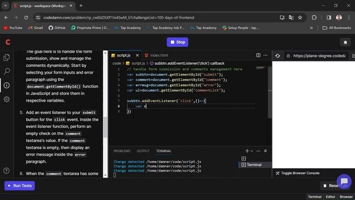Add a new terminal with plus icon
This screenshot has height=200, width=355.
pyautogui.click(x=247, y=151)
